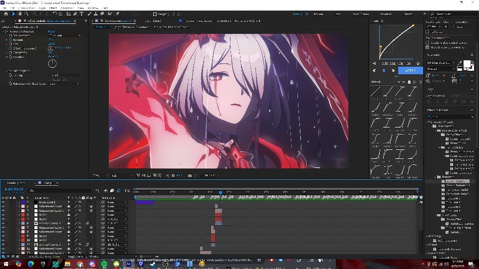Hide the Black Solid 1 layer

(3, 202)
